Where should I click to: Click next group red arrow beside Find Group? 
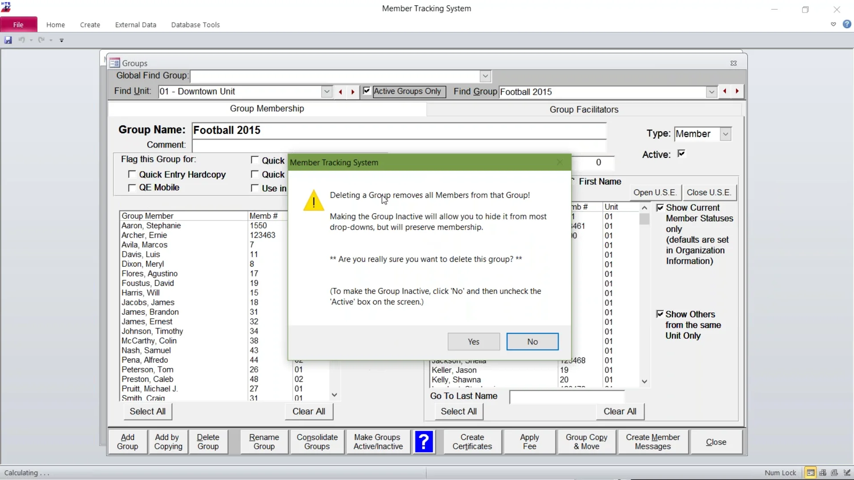coord(737,91)
